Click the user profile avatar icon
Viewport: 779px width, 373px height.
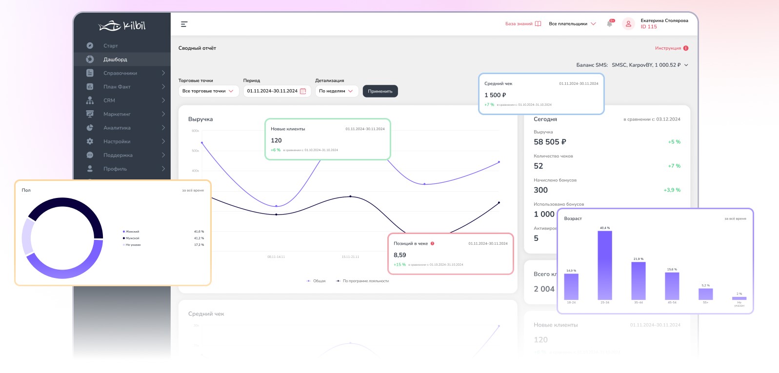[628, 23]
